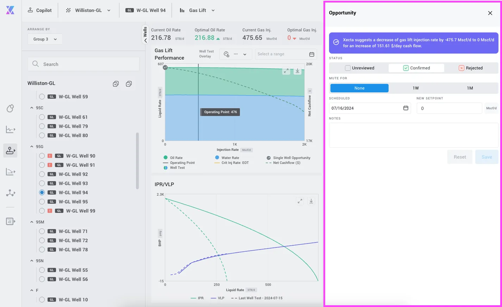Expand all groups in Williston-GL list
This screenshot has height=307, width=502.
tap(116, 84)
